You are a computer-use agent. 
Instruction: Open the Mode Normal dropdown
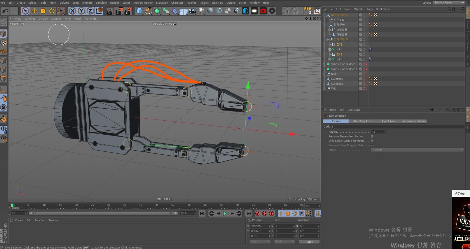pyautogui.click(x=417, y=150)
